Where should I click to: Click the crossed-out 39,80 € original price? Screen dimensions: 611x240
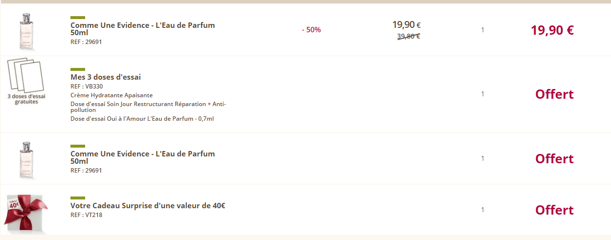408,36
